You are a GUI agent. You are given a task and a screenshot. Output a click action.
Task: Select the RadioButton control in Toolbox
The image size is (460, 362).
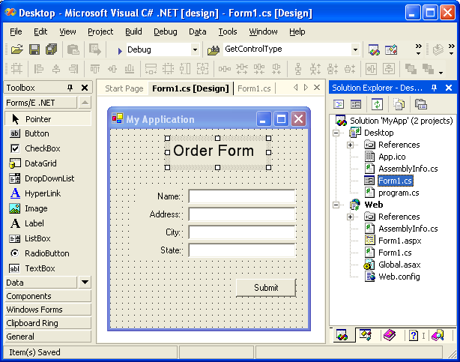coord(48,253)
